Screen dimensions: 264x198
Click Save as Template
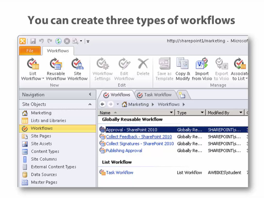pyautogui.click(x=164, y=69)
